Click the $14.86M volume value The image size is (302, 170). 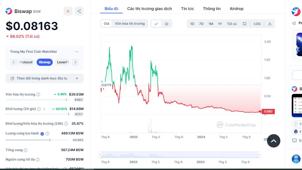click(x=76, y=109)
